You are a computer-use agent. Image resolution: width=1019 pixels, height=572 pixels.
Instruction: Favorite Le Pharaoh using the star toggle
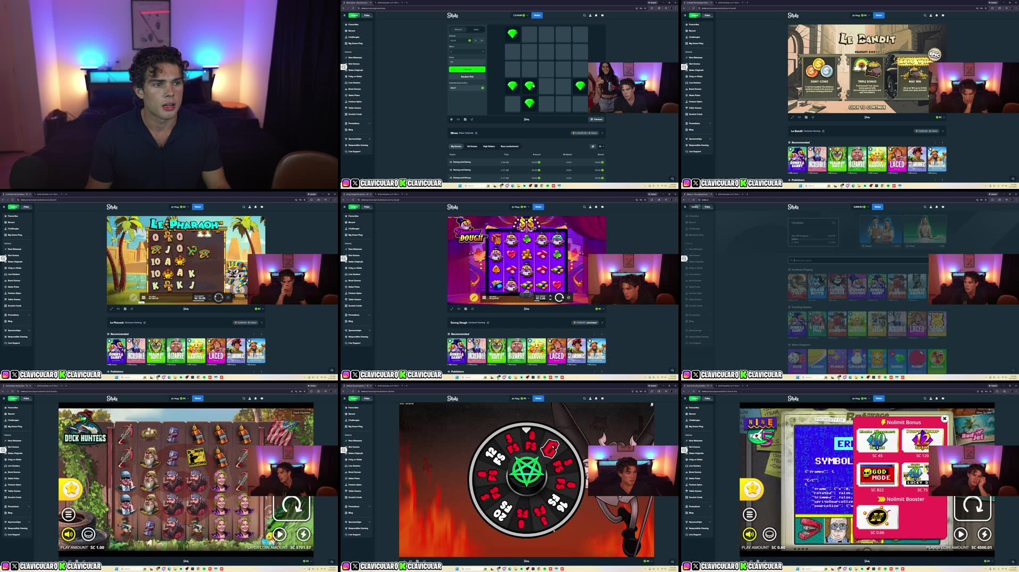point(145,322)
